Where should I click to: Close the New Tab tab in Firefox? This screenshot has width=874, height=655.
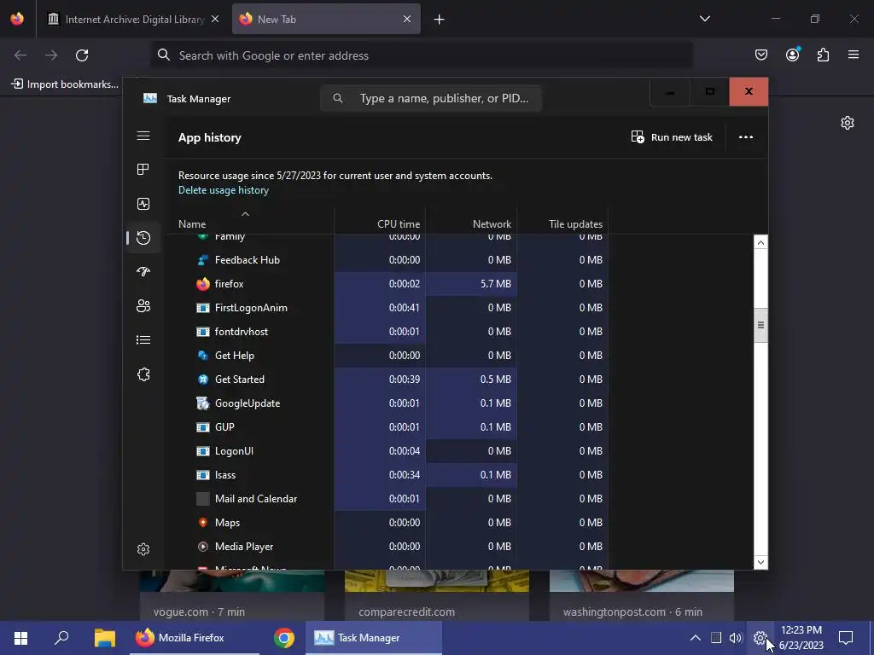coord(407,19)
